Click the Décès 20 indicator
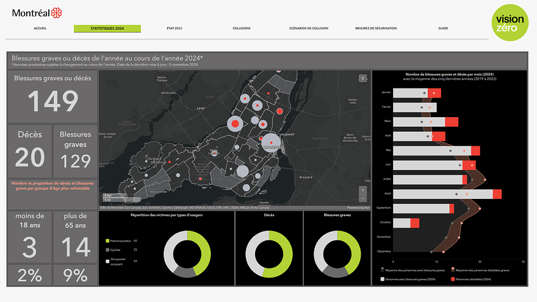This screenshot has width=537, height=302. 30,151
